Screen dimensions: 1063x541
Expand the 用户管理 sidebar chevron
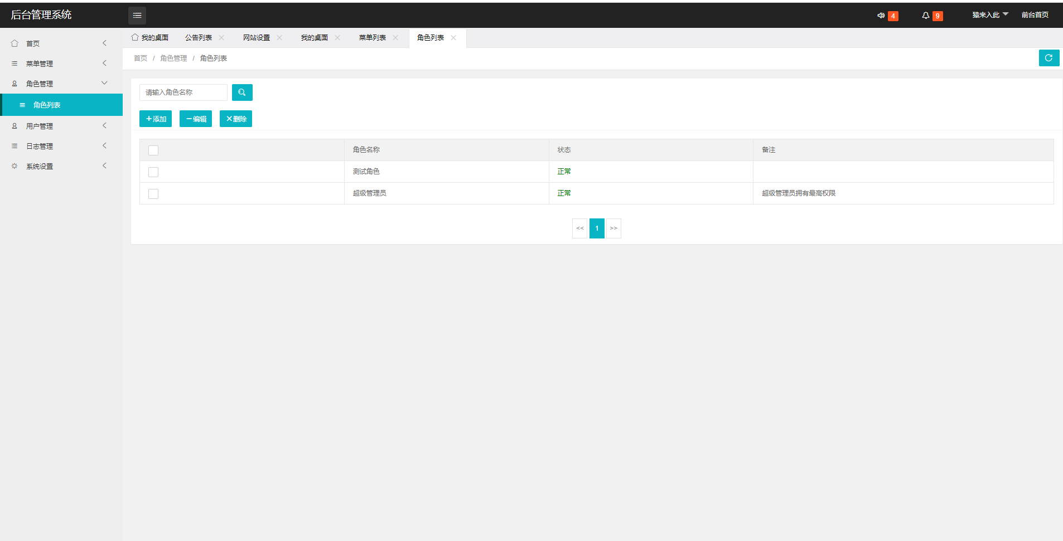tap(104, 125)
